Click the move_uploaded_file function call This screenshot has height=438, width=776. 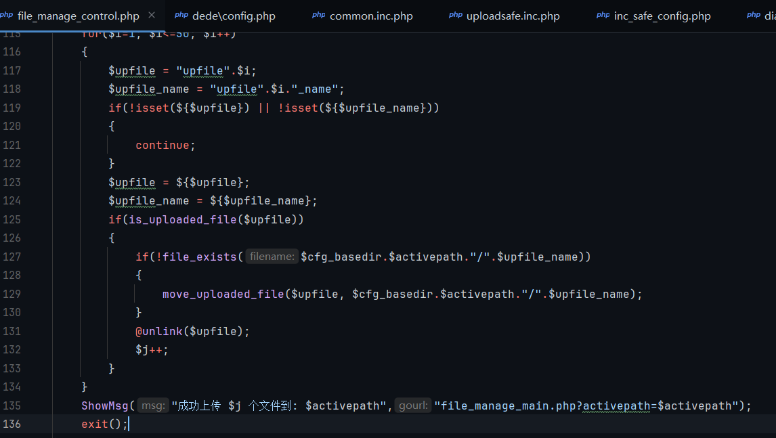[x=223, y=294]
